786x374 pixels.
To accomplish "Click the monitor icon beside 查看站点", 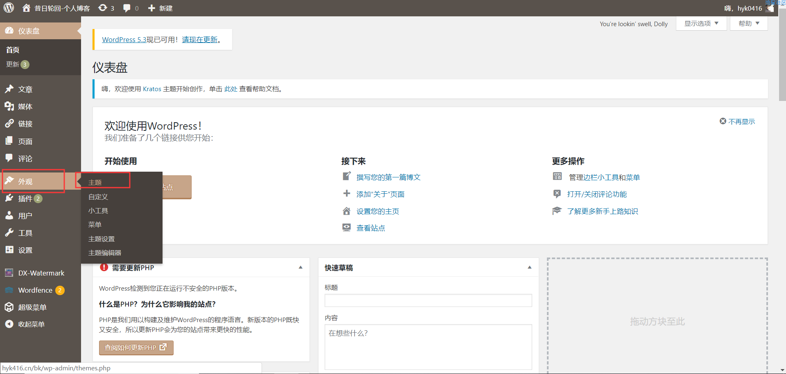I will pyautogui.click(x=347, y=228).
